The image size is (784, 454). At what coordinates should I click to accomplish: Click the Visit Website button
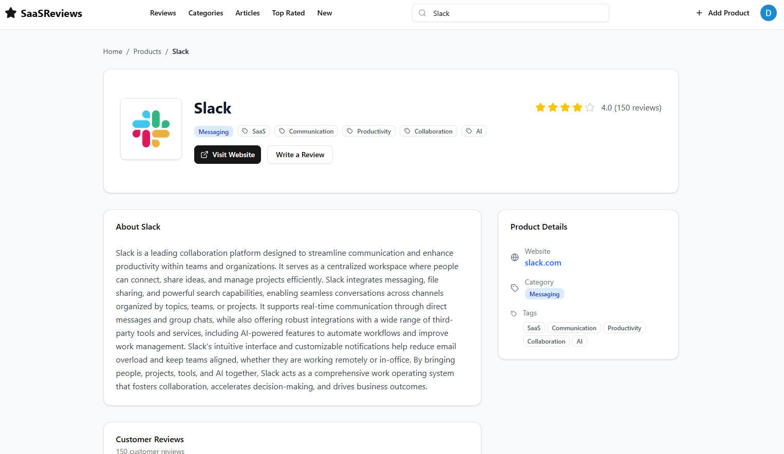pyautogui.click(x=228, y=155)
